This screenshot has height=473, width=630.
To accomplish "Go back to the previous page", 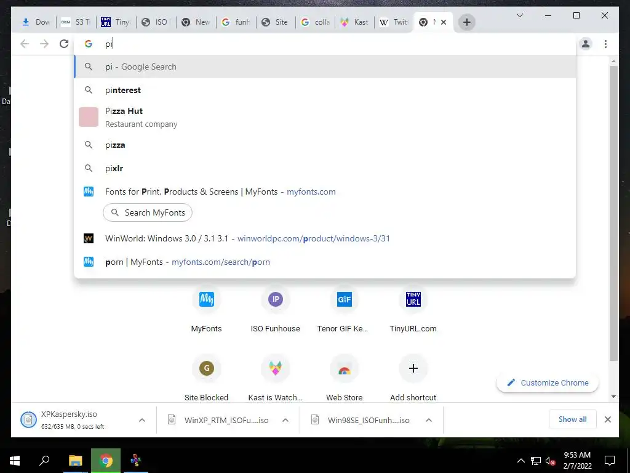I will pos(25,44).
